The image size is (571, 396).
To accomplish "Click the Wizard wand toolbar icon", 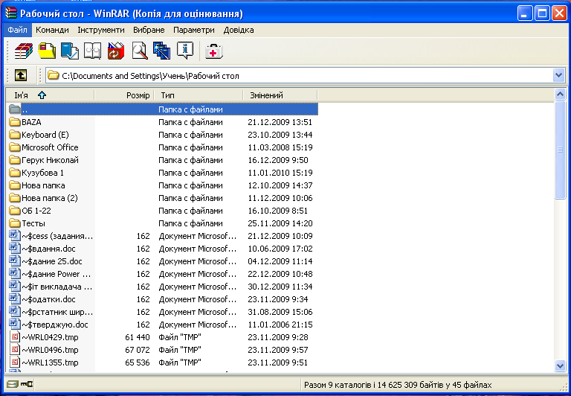I will tap(161, 51).
